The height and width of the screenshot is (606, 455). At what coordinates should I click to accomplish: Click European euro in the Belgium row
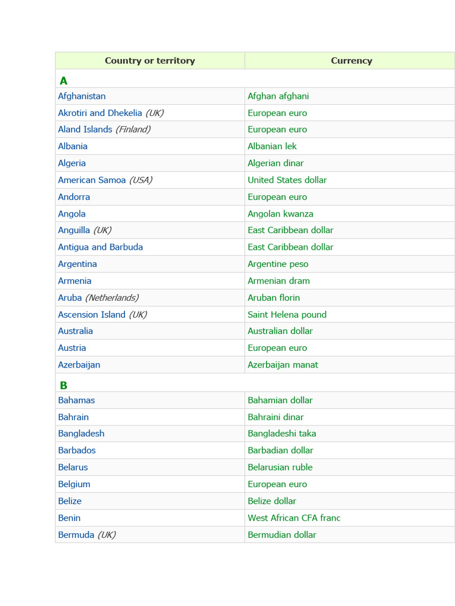[x=277, y=484]
